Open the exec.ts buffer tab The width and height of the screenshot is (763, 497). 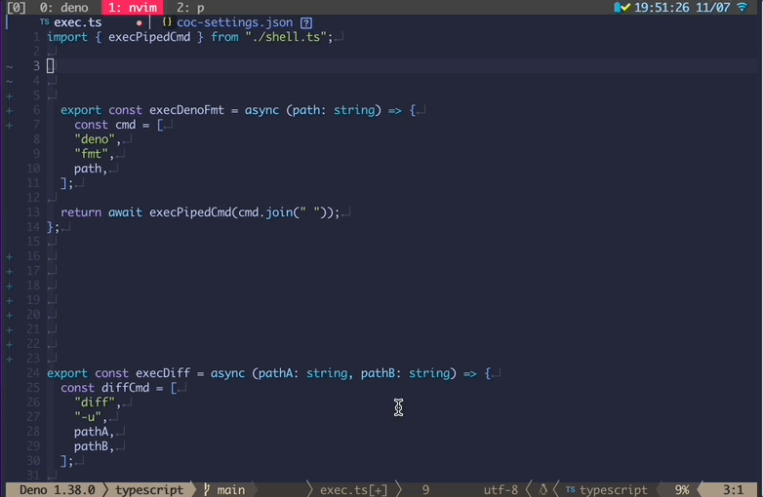77,22
